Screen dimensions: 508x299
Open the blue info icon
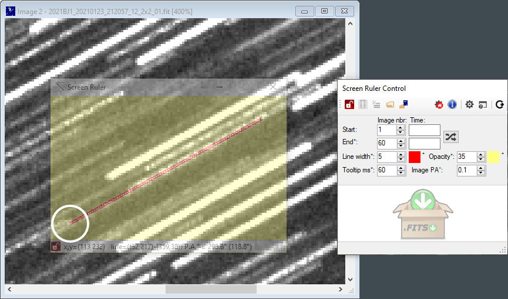452,104
